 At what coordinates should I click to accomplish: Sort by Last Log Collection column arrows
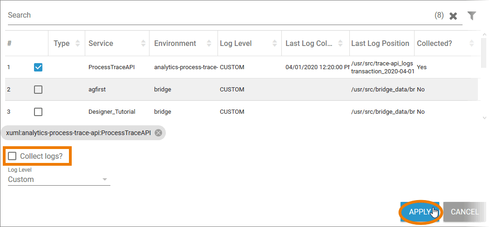(342, 43)
